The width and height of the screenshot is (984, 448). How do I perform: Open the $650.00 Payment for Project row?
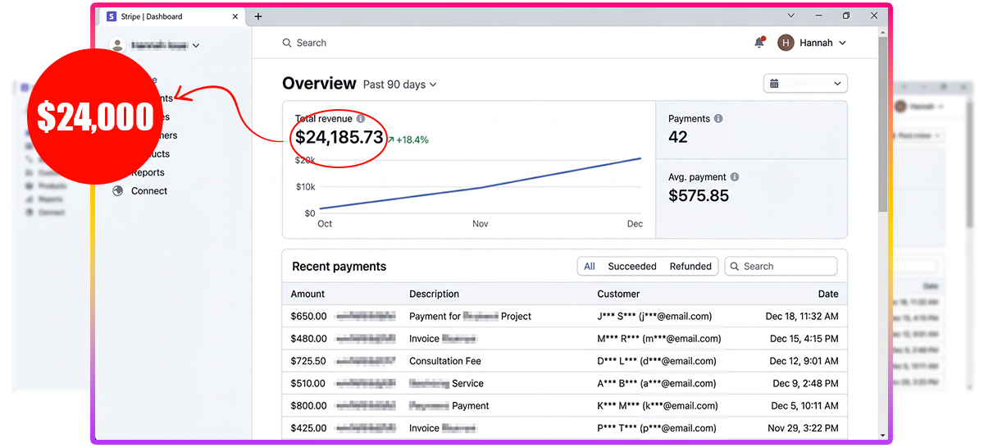click(x=470, y=316)
